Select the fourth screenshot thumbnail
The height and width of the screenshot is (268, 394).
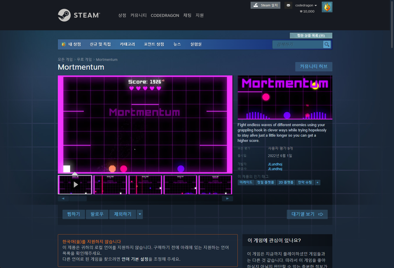pyautogui.click(x=180, y=184)
